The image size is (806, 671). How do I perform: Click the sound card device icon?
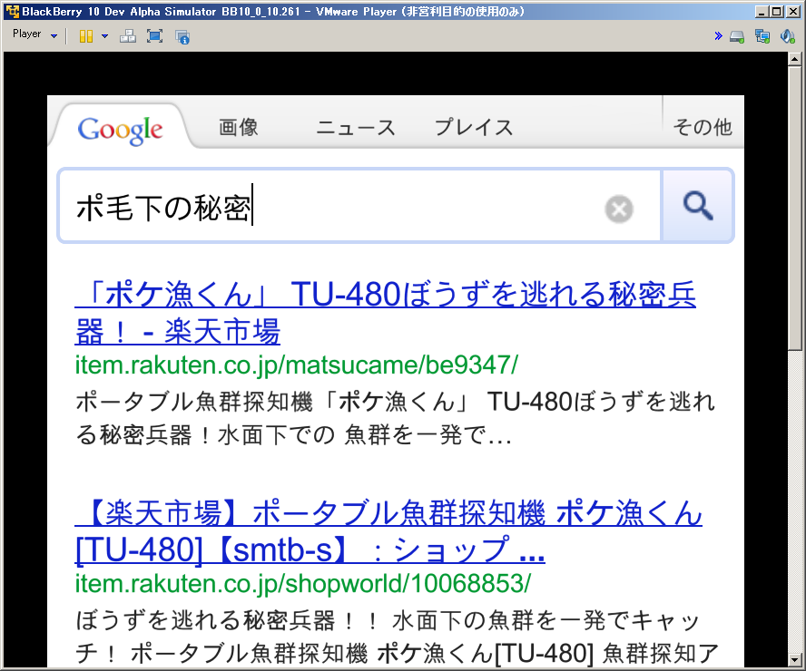click(788, 36)
